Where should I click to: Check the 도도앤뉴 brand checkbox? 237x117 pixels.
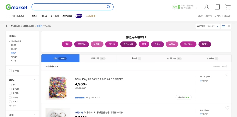(10, 93)
